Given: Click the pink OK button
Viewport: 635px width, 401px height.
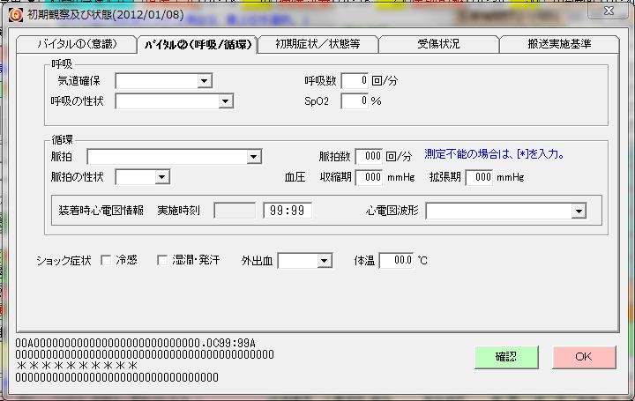Looking at the screenshot, I should point(583,357).
